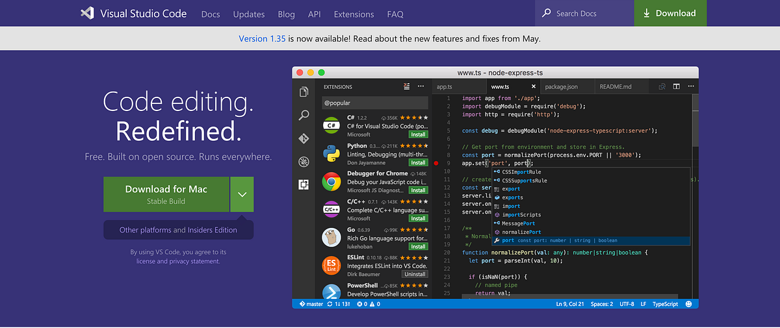Click the magnifier icon in Search Docs
This screenshot has height=328, width=780.
point(547,13)
